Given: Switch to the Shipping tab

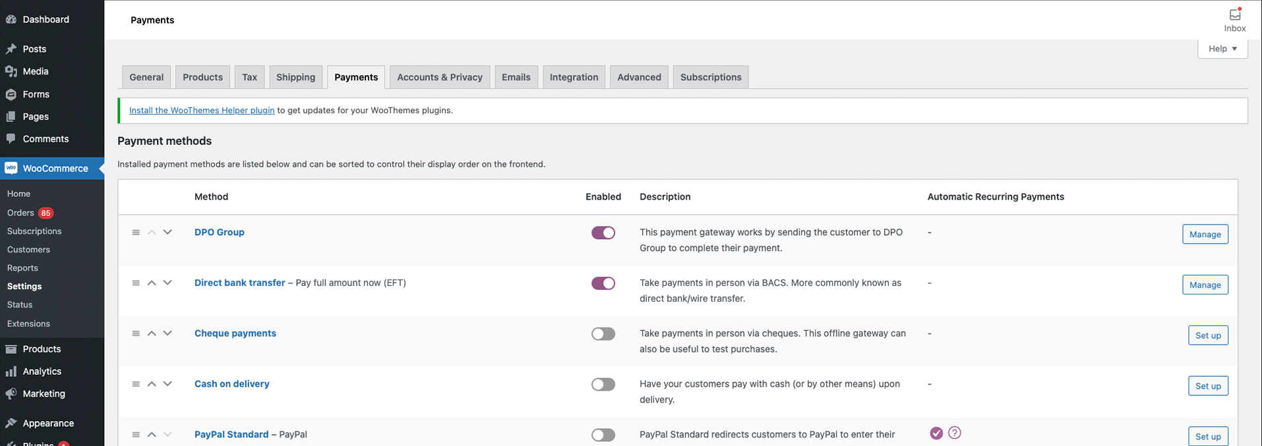Looking at the screenshot, I should (x=295, y=77).
